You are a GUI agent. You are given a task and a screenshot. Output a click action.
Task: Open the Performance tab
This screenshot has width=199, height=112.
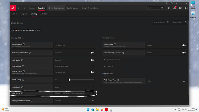click(x=73, y=8)
